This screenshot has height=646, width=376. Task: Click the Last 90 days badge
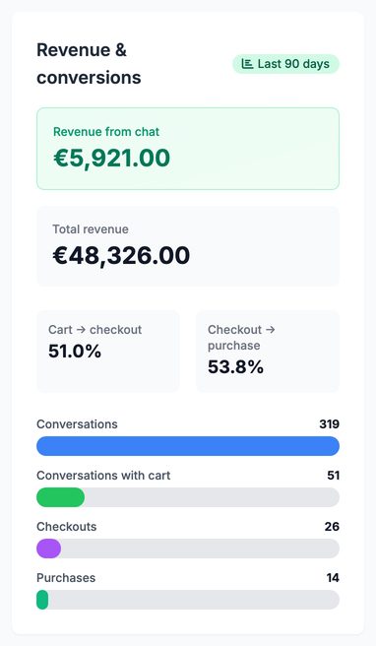tap(285, 64)
